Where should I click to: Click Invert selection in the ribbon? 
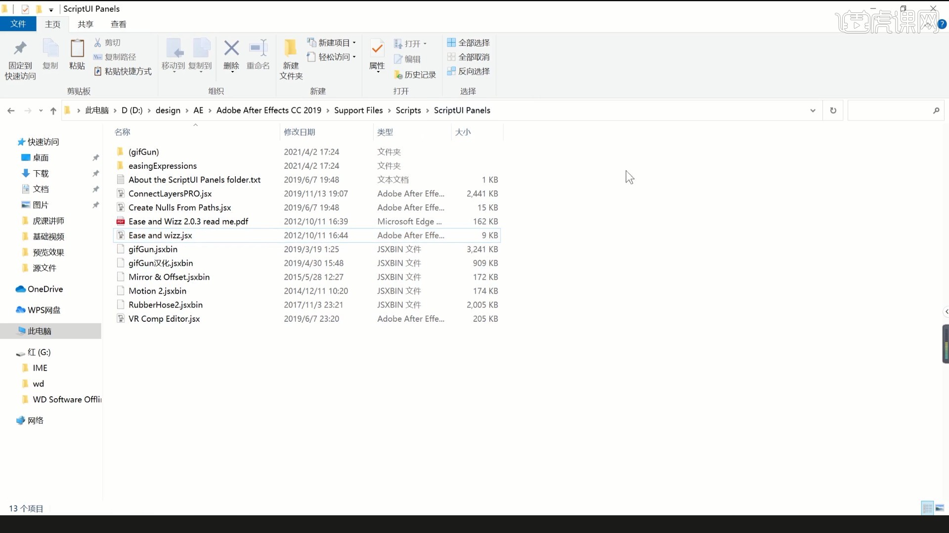pyautogui.click(x=469, y=71)
